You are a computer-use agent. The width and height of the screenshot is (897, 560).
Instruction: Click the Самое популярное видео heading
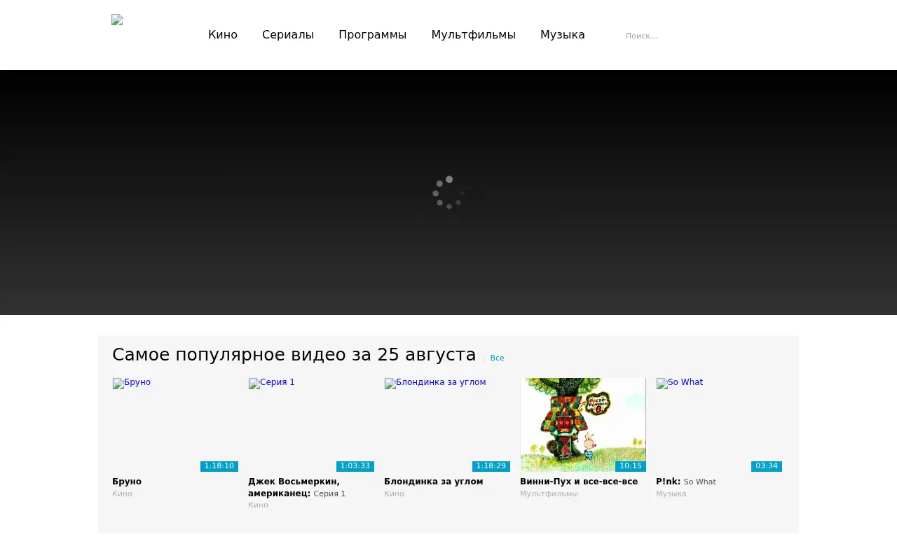[294, 355]
